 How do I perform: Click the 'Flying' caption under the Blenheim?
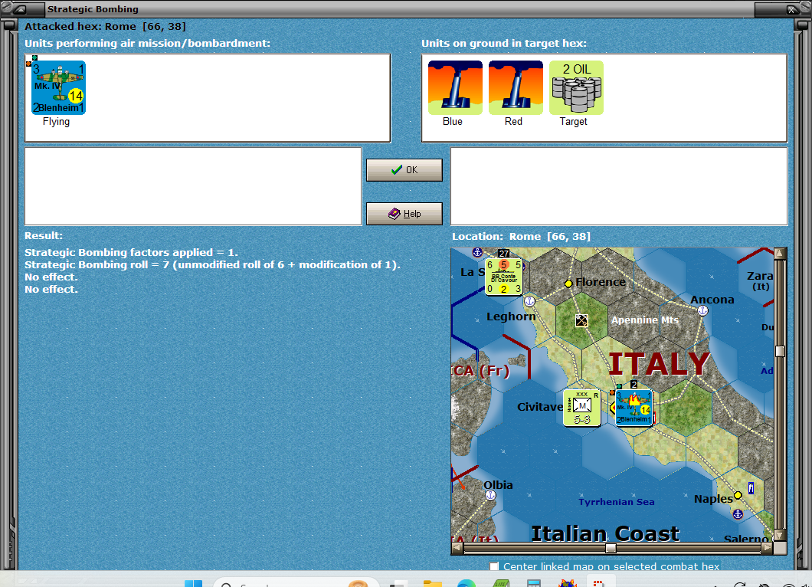point(56,121)
